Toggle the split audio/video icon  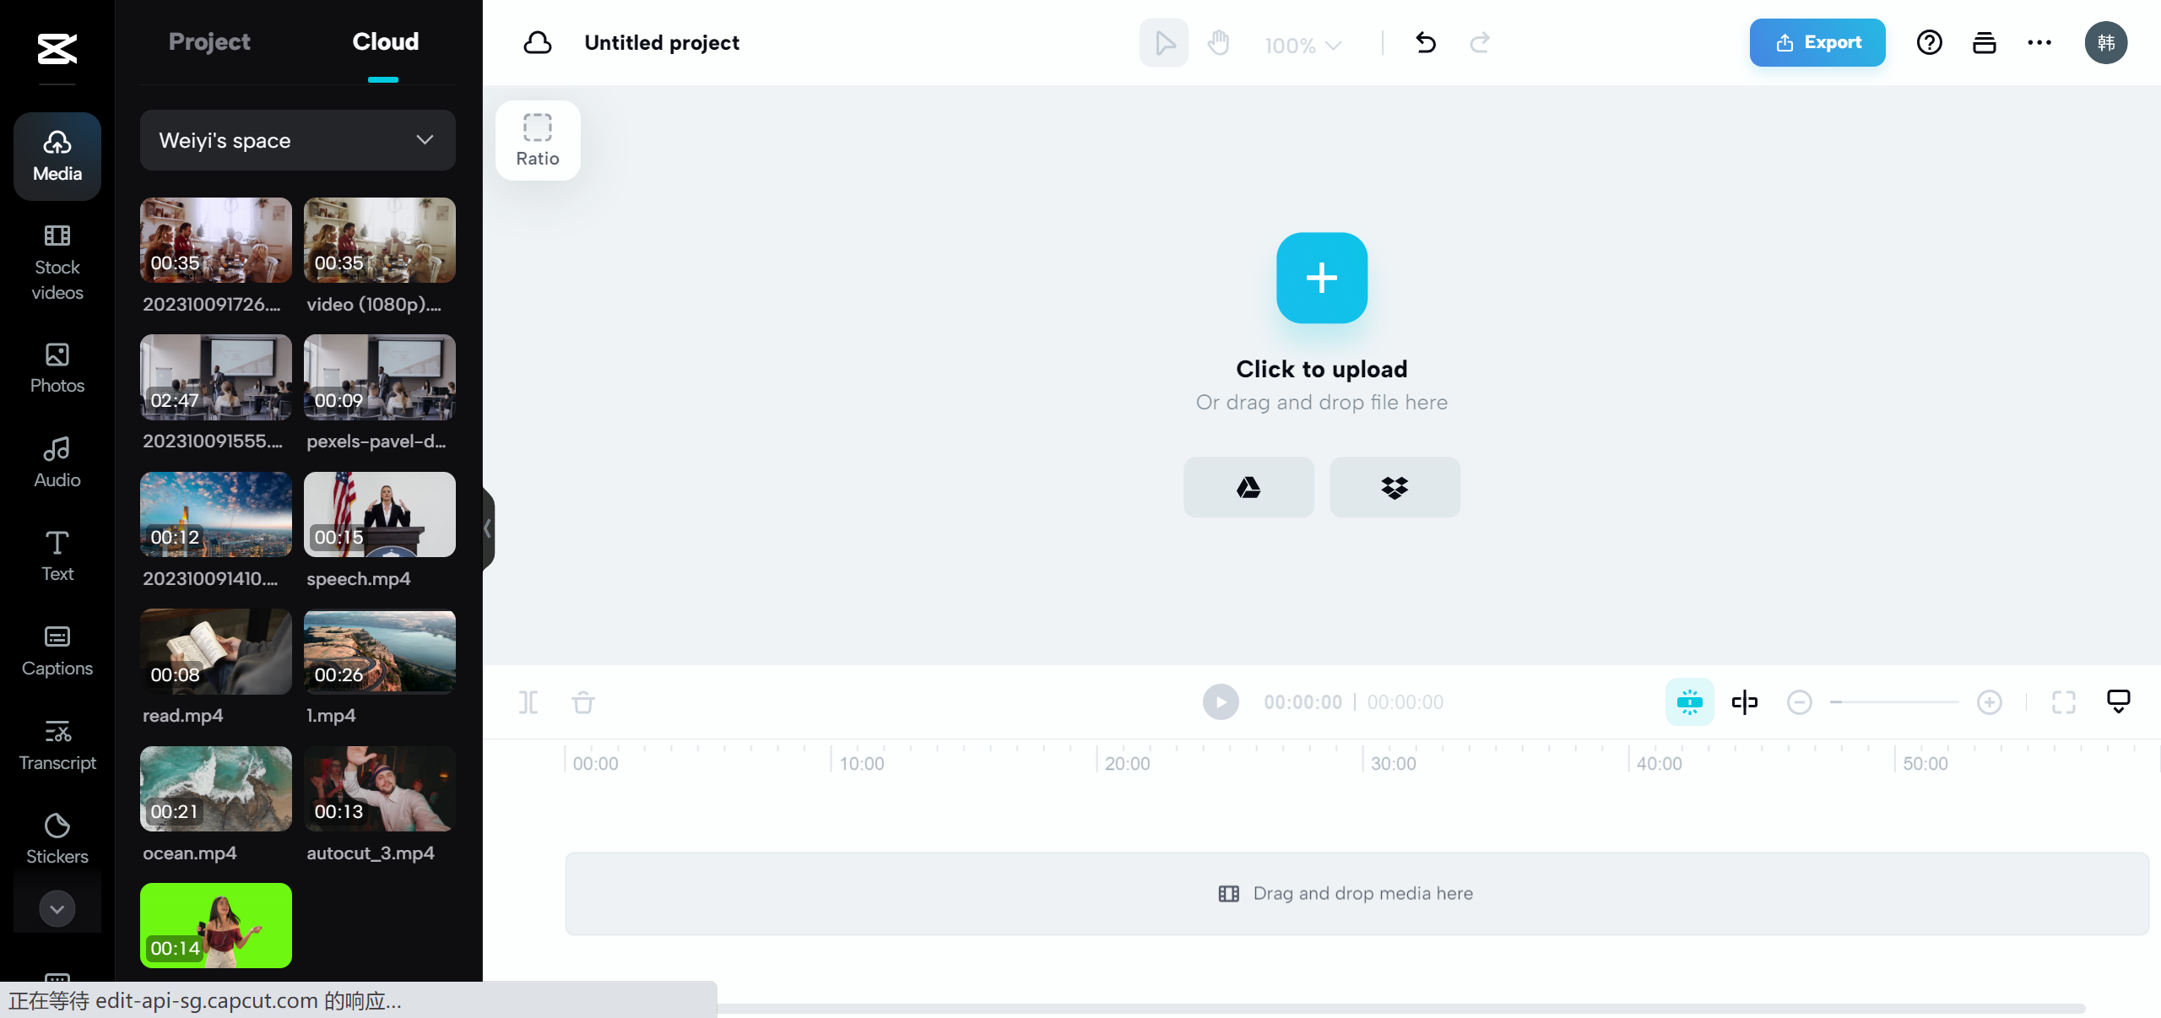click(x=1743, y=702)
